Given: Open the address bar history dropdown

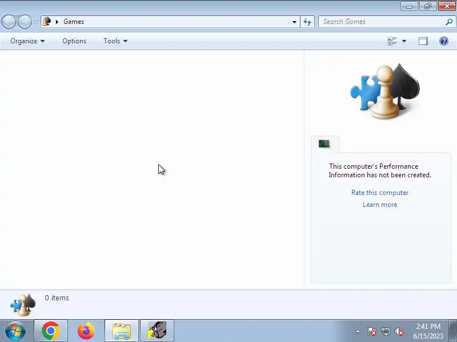Looking at the screenshot, I should [294, 22].
